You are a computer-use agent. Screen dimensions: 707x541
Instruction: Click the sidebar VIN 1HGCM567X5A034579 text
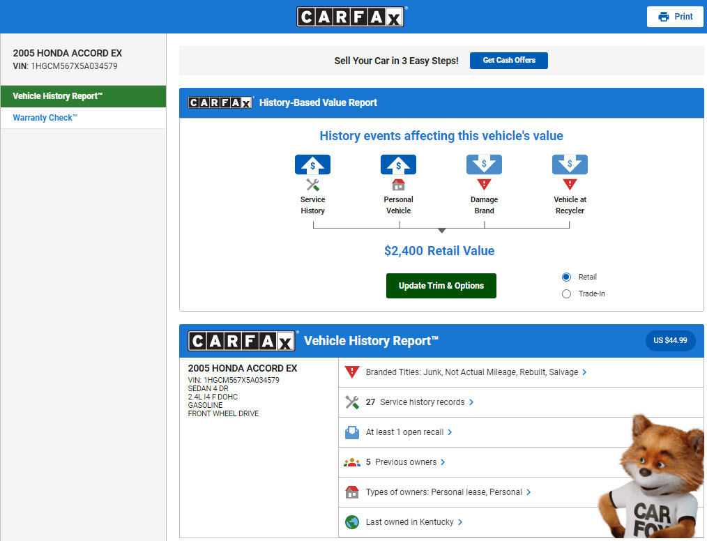coord(65,66)
